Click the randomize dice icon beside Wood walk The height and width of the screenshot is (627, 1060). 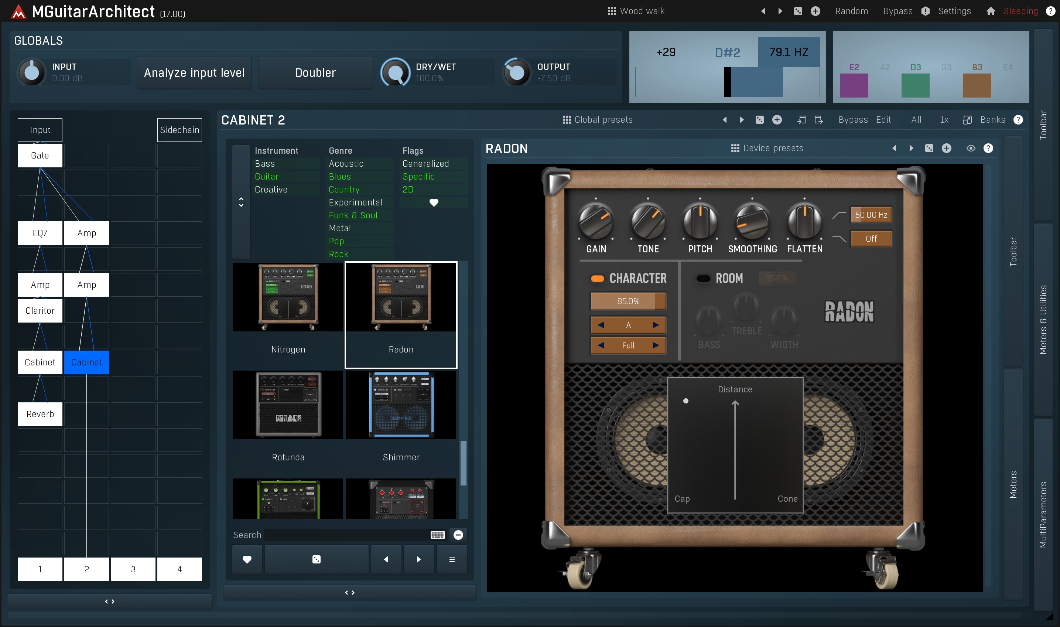(798, 11)
